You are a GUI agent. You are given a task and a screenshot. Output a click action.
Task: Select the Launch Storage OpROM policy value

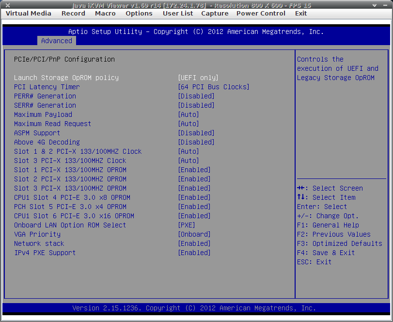[198, 78]
